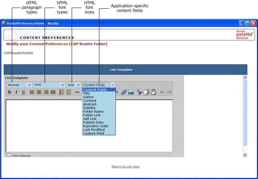Cut selection with the scissors icon

pyautogui.click(x=139, y=92)
